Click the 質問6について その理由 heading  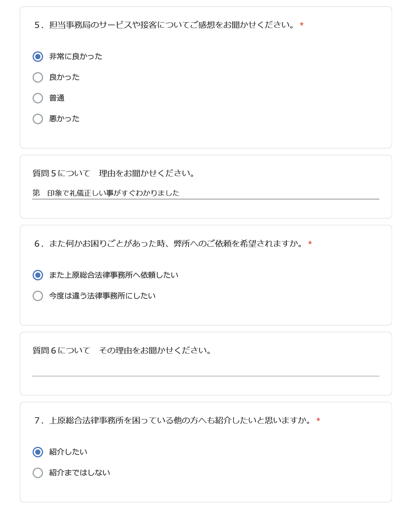(x=122, y=350)
